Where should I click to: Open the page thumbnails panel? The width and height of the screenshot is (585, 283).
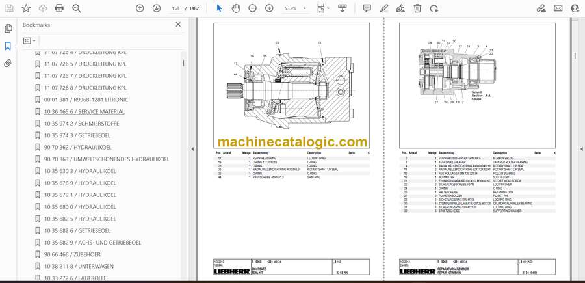click(x=8, y=29)
